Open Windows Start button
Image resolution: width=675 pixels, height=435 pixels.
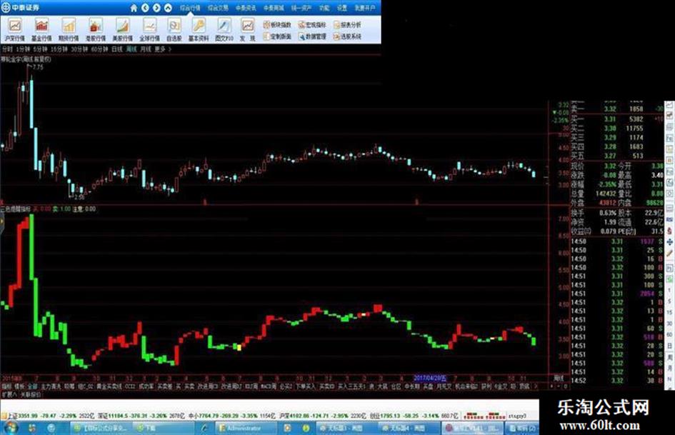[x=10, y=428]
